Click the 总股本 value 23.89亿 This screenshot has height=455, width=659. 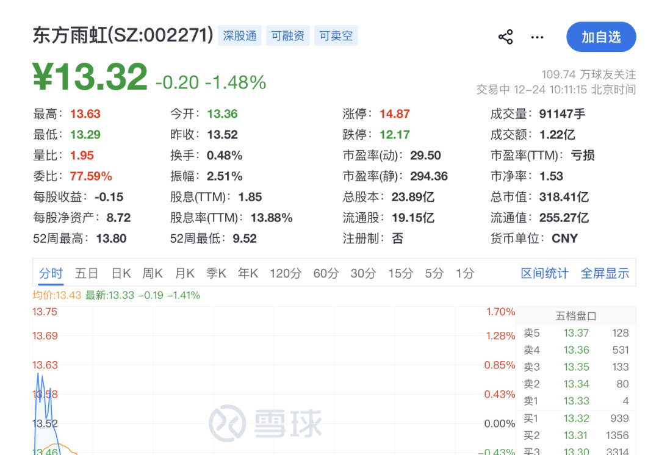pyautogui.click(x=413, y=197)
